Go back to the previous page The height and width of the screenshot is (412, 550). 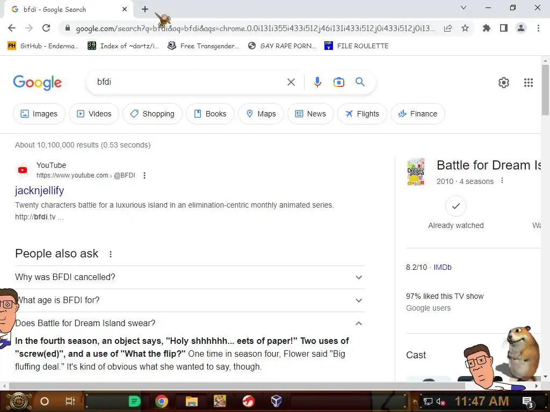(12, 28)
